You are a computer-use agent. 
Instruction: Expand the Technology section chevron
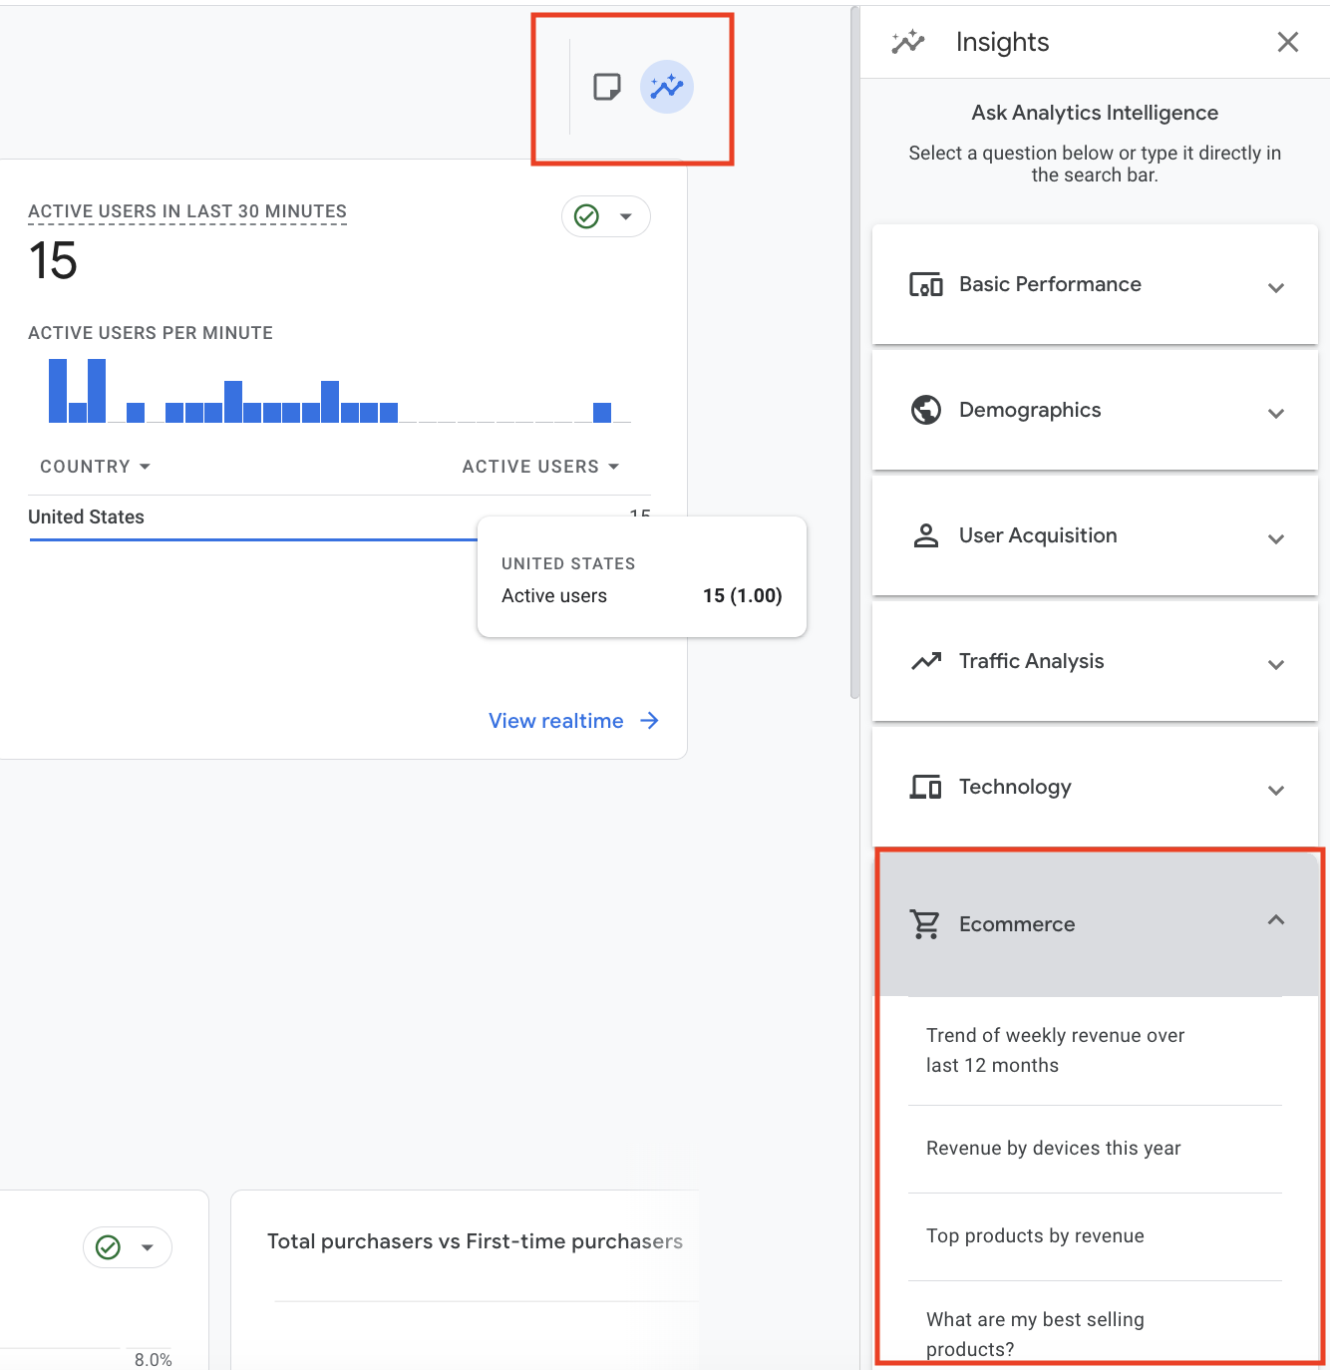pos(1275,790)
